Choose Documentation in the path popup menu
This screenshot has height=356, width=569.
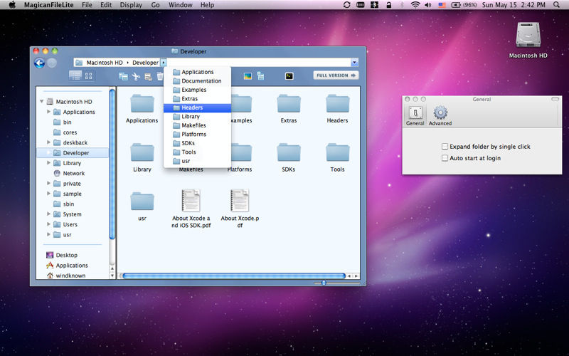tap(197, 80)
